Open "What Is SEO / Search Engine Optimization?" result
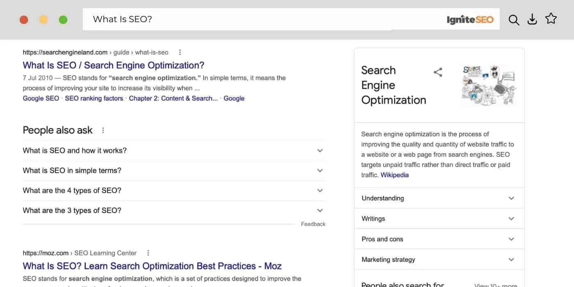The width and height of the screenshot is (574, 287). pos(113,65)
